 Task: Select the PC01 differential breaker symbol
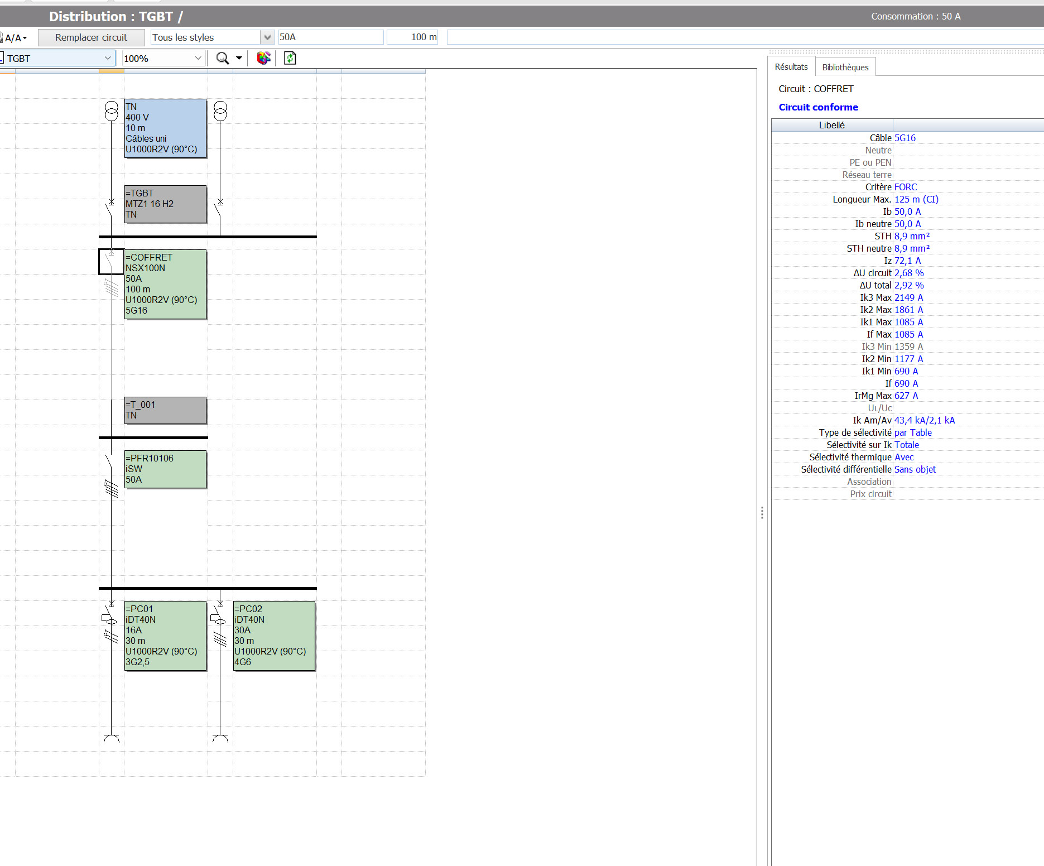coord(110,619)
